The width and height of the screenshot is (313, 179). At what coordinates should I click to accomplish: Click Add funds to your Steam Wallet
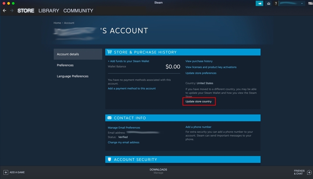[x=129, y=61]
